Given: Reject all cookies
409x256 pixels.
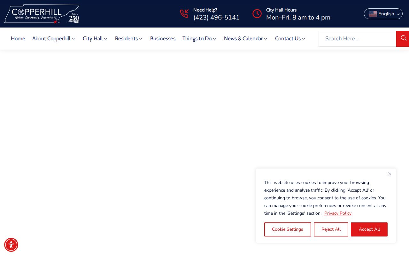Looking at the screenshot, I should 331,229.
